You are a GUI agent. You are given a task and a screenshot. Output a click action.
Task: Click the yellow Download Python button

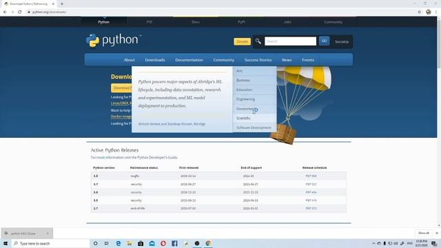click(x=121, y=88)
